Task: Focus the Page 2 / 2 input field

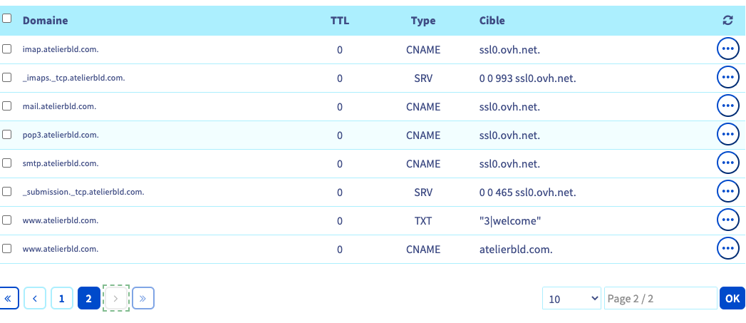Action: pyautogui.click(x=660, y=299)
